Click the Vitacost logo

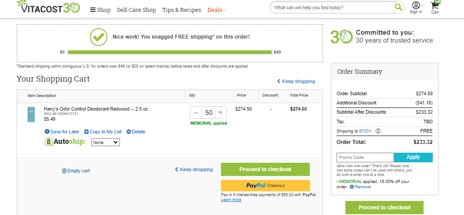pyautogui.click(x=48, y=7)
